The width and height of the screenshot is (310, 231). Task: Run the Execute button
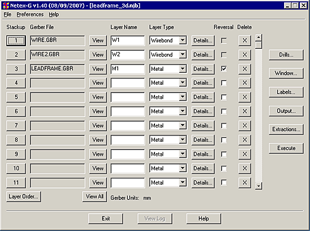pyautogui.click(x=286, y=148)
